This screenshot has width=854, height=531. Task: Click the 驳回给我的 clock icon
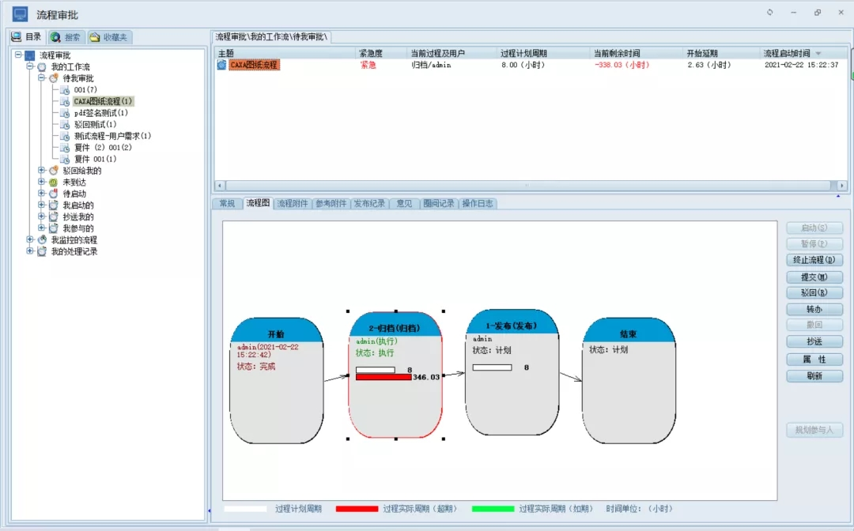(x=54, y=171)
